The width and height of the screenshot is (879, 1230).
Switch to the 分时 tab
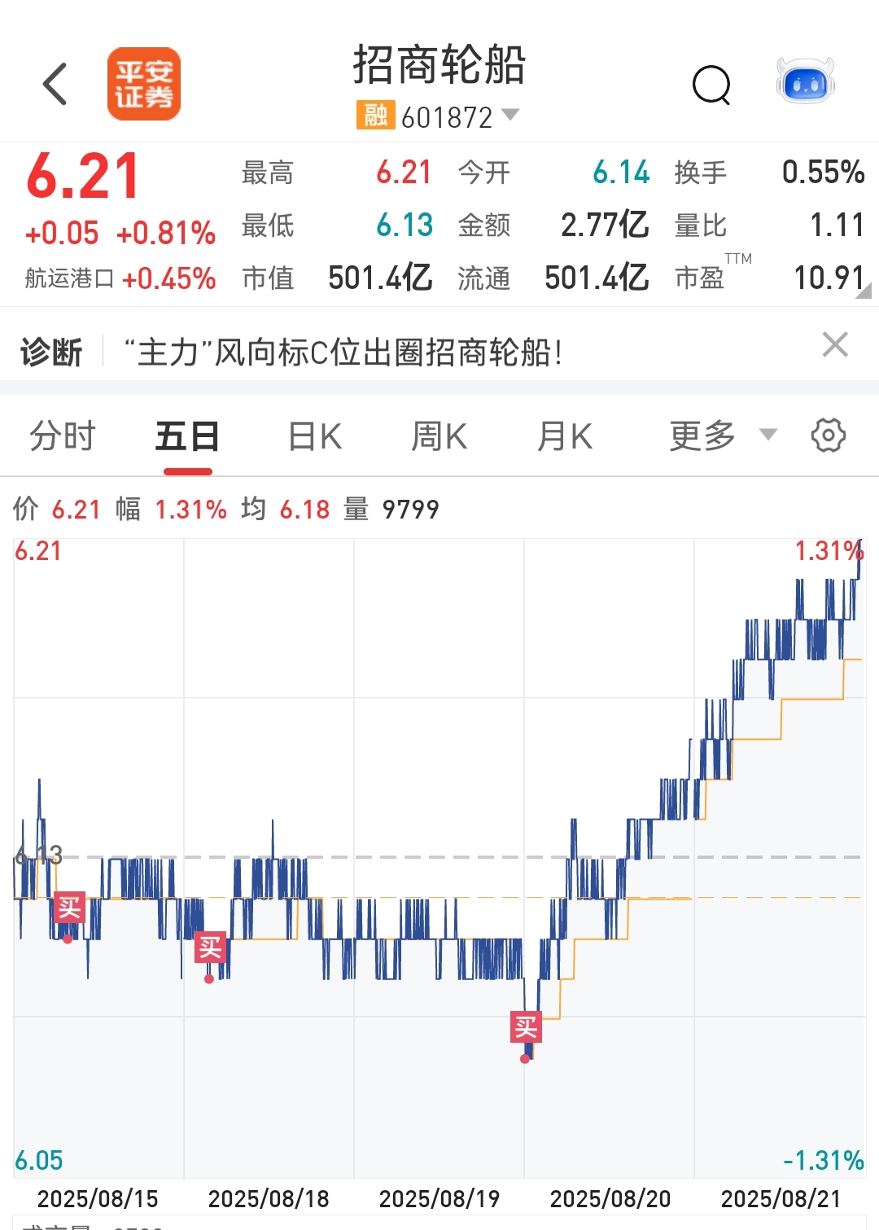point(63,436)
